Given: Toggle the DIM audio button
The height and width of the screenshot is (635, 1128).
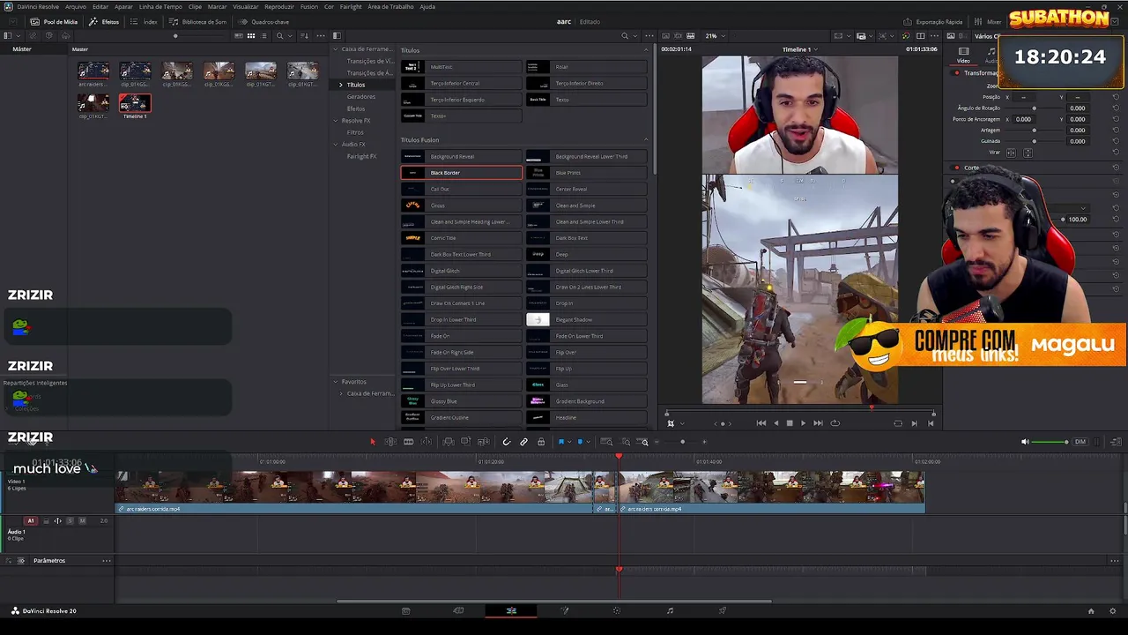Looking at the screenshot, I should [1080, 442].
